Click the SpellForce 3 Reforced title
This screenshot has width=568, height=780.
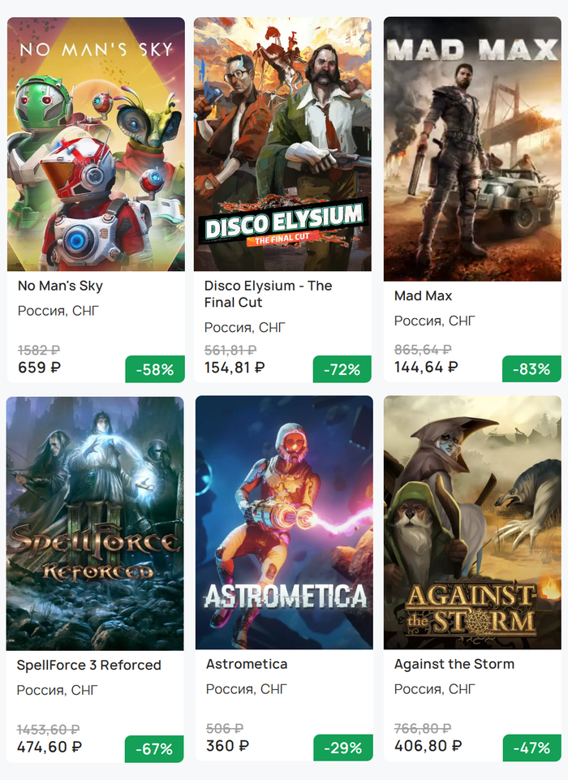[x=89, y=665]
